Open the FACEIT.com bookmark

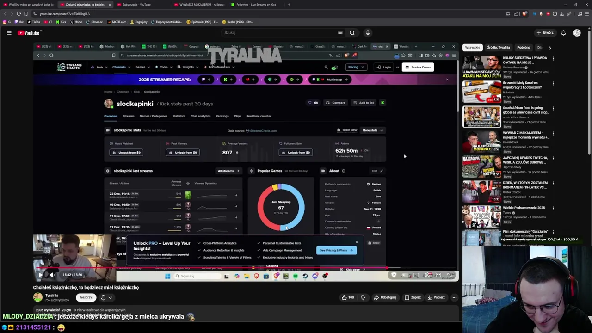click(117, 22)
